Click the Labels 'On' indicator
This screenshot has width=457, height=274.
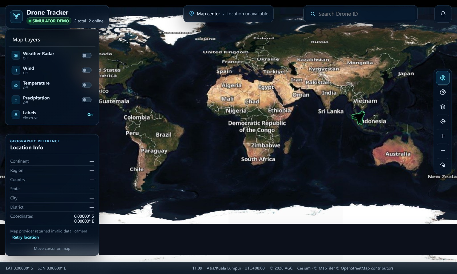click(x=90, y=115)
